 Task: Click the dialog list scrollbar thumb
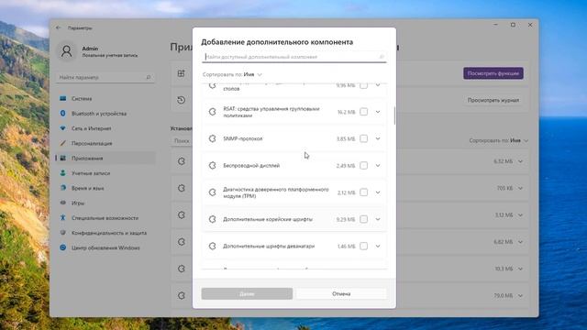click(x=394, y=115)
